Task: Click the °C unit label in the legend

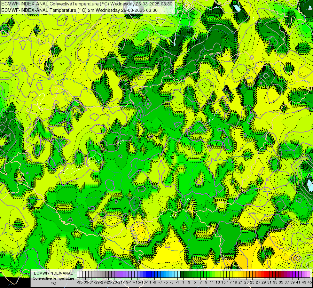Action: click(53, 283)
